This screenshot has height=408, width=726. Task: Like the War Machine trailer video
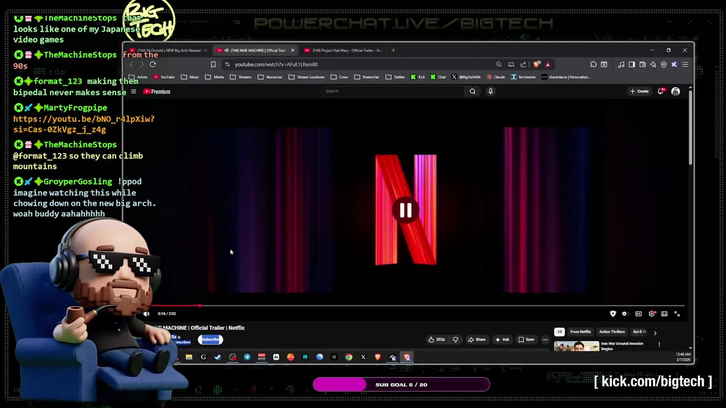click(x=437, y=339)
